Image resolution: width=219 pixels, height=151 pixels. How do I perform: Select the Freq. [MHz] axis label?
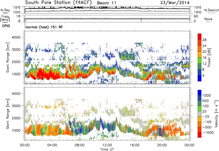point(5,18)
